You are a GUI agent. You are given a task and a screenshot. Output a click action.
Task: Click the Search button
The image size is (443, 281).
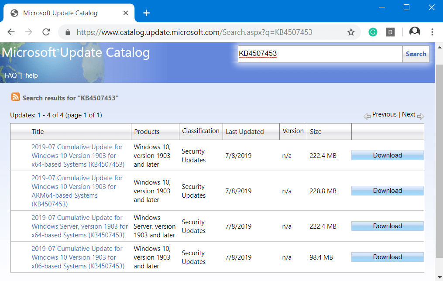[x=416, y=54]
